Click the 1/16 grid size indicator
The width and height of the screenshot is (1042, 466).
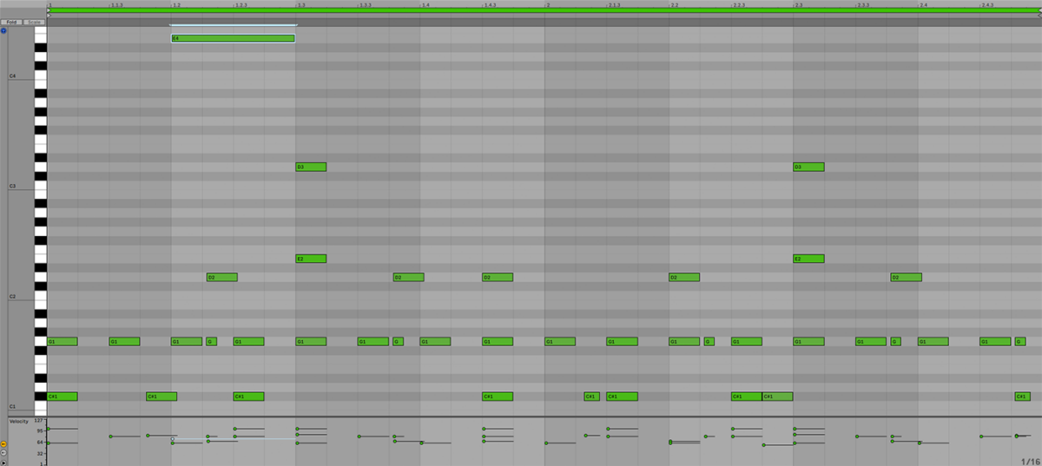1029,461
